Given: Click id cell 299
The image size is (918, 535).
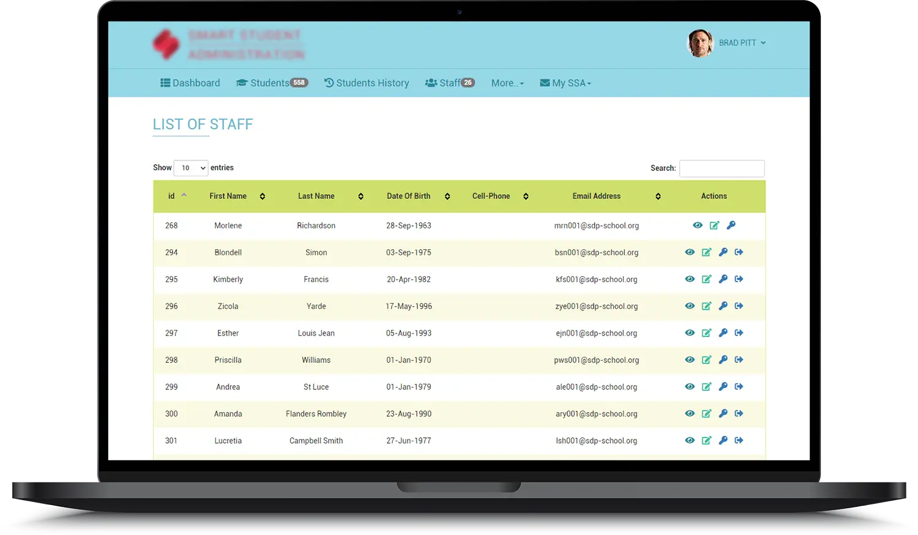Looking at the screenshot, I should 171,387.
